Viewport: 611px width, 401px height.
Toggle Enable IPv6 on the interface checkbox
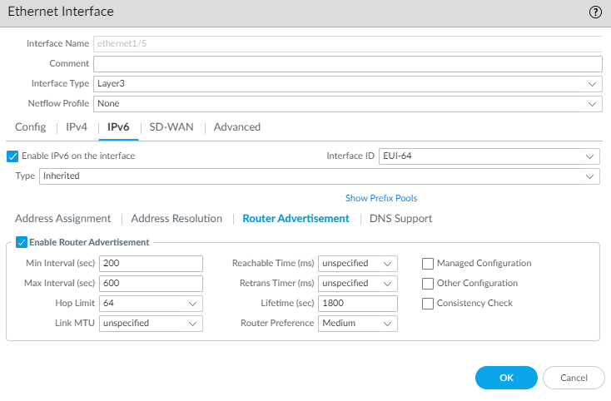(12, 156)
